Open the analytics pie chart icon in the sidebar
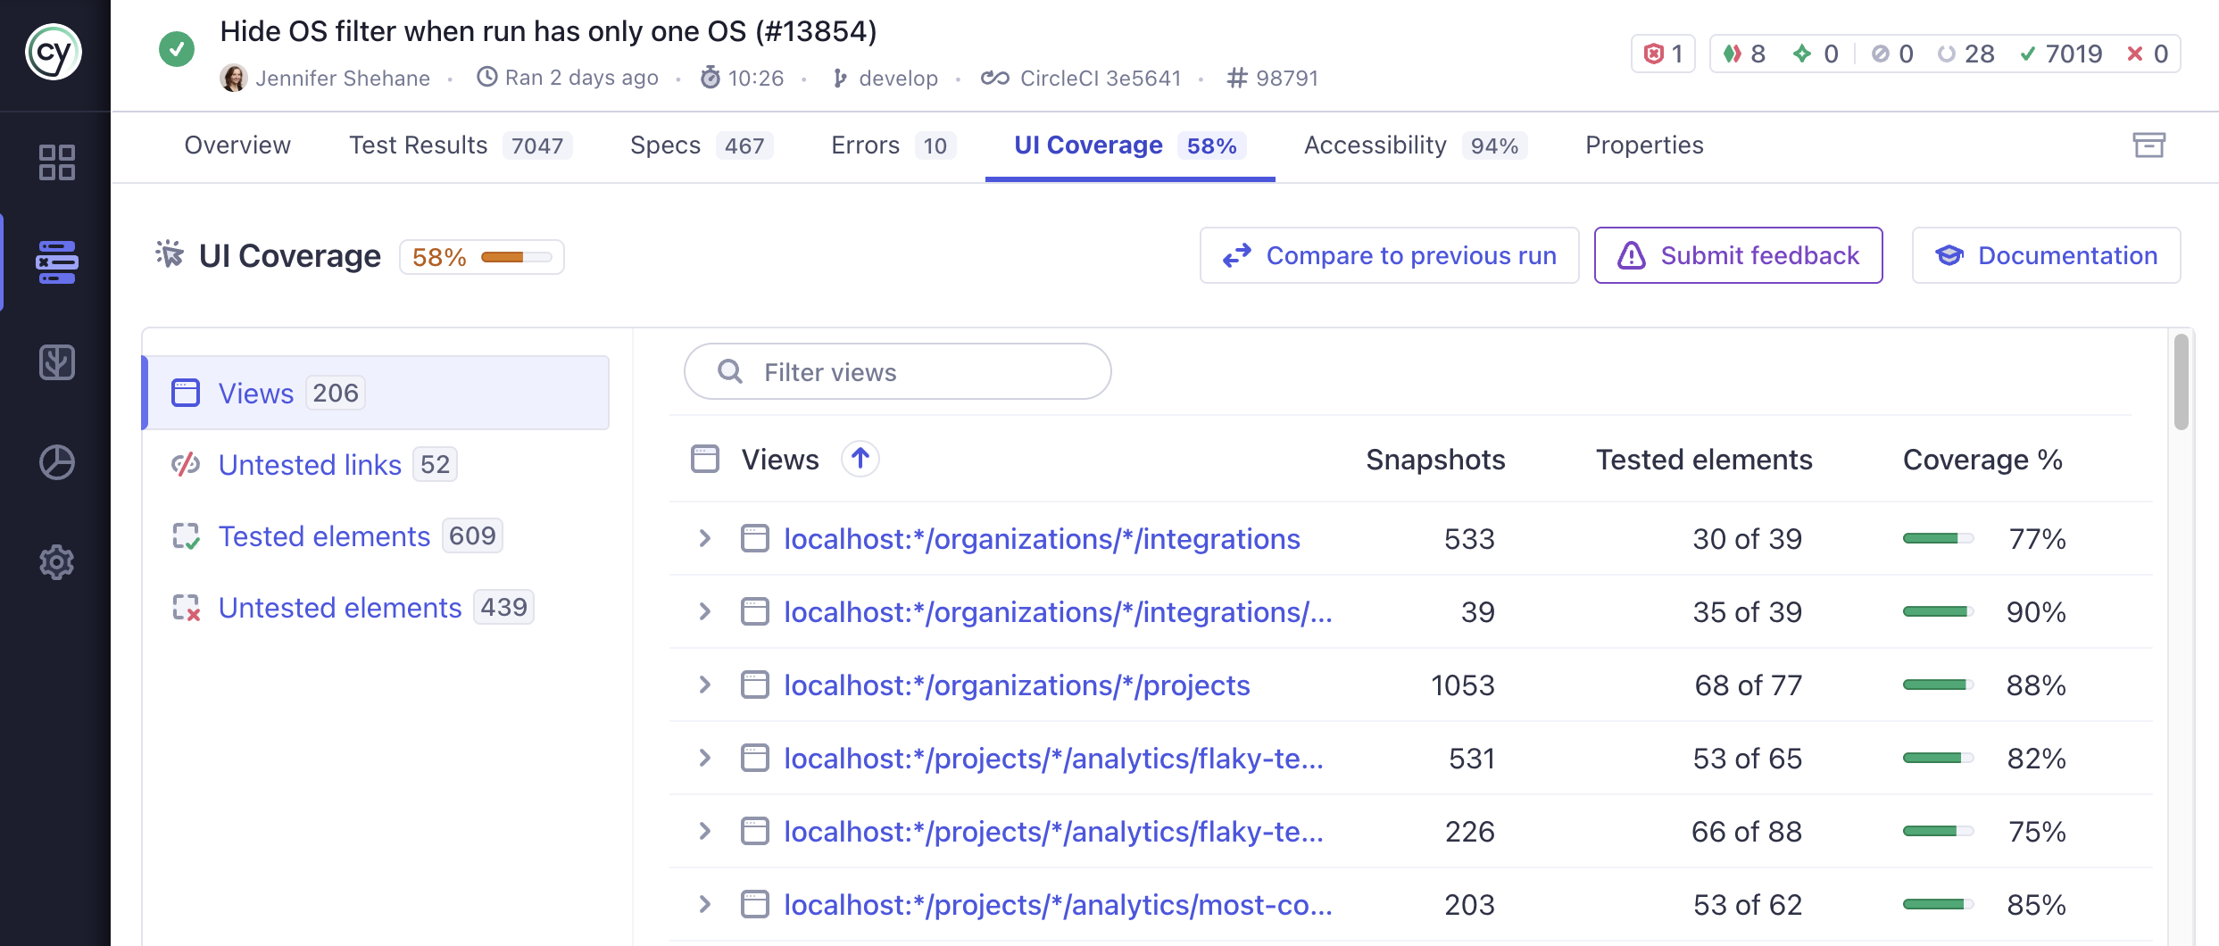This screenshot has height=946, width=2219. (56, 462)
